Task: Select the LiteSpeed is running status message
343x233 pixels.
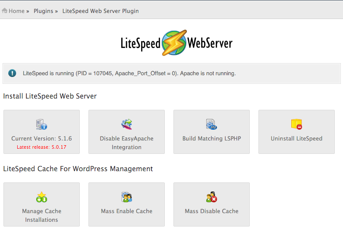Action: click(x=129, y=73)
